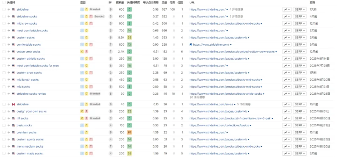337x157 pixels.
Task: Sort by 流量 column header
Action: (164, 3)
